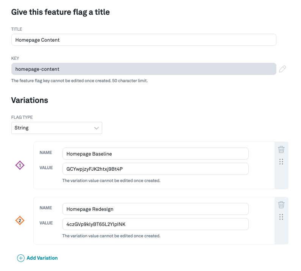The image size is (301, 271).
Task: Click 'cannot be edited' note under variation 1
Action: click(111, 181)
